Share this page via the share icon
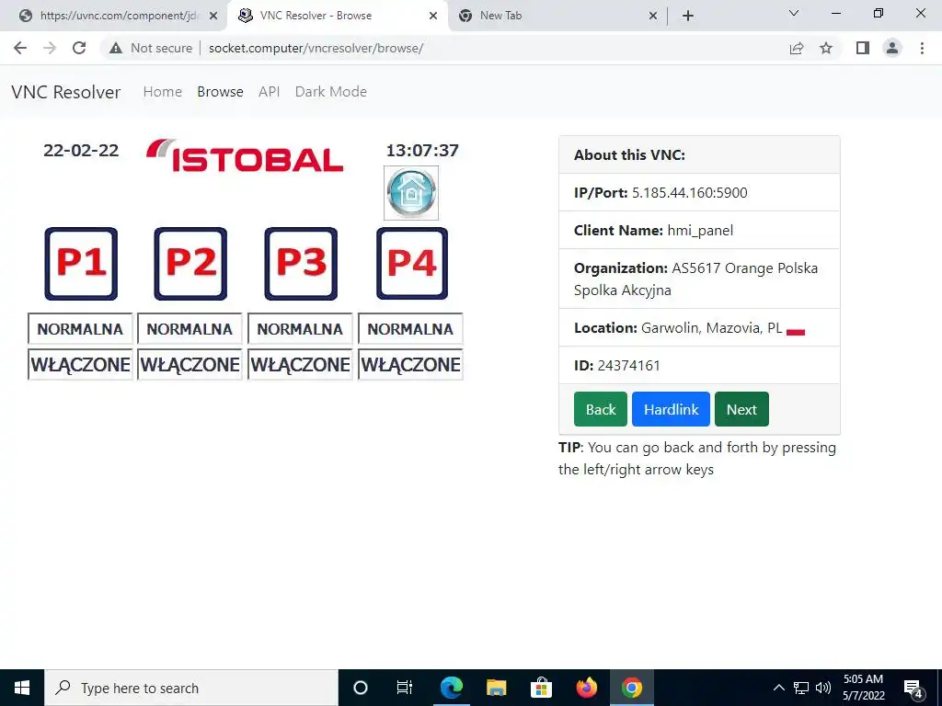Screen dimensions: 942x706 pos(797,48)
